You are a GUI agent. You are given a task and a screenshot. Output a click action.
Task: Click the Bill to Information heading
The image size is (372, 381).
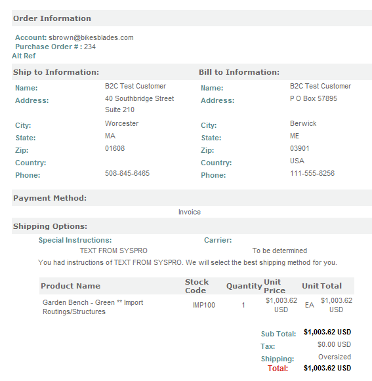coord(239,72)
